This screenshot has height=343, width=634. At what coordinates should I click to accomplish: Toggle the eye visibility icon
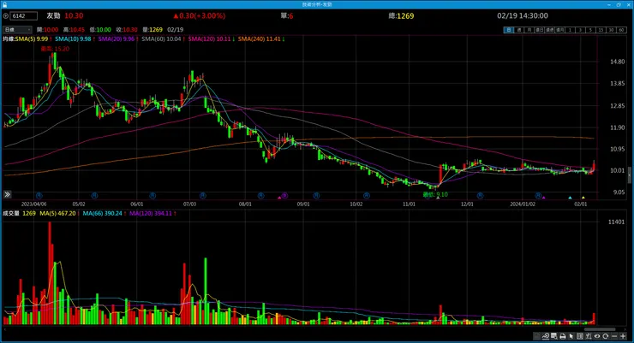click(597, 336)
